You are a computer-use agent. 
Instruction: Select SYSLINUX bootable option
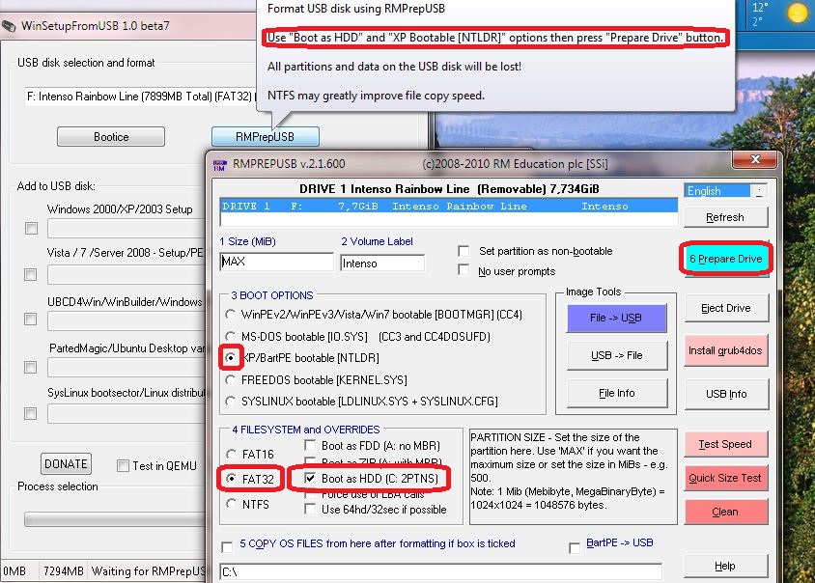[x=230, y=402]
